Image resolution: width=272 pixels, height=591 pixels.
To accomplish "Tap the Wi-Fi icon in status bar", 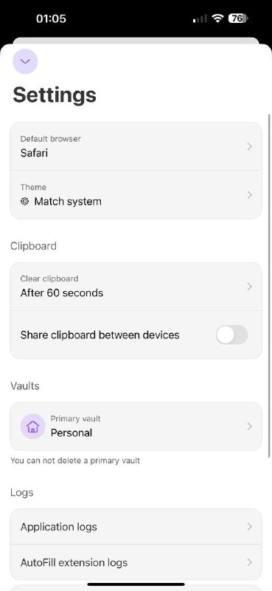I will (x=217, y=18).
